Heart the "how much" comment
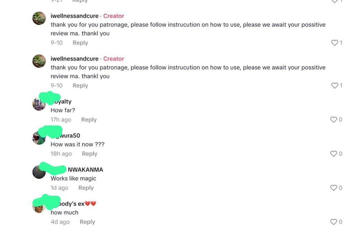 pyautogui.click(x=333, y=222)
